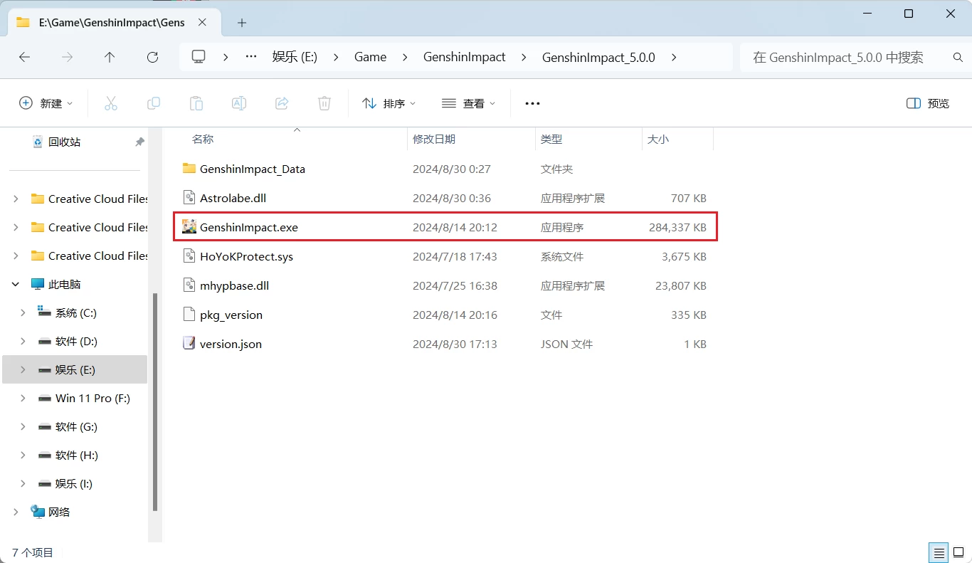Screen dimensions: 972x563
Task: Click the Back navigation arrow
Action: pyautogui.click(x=25, y=57)
